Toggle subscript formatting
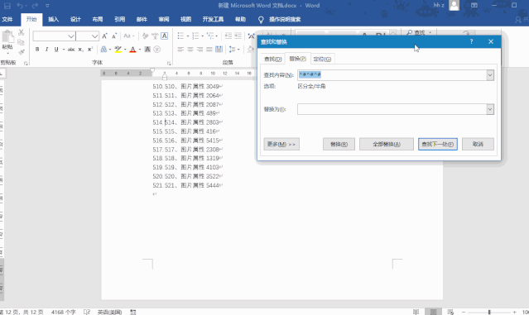529x315 pixels. [80, 49]
